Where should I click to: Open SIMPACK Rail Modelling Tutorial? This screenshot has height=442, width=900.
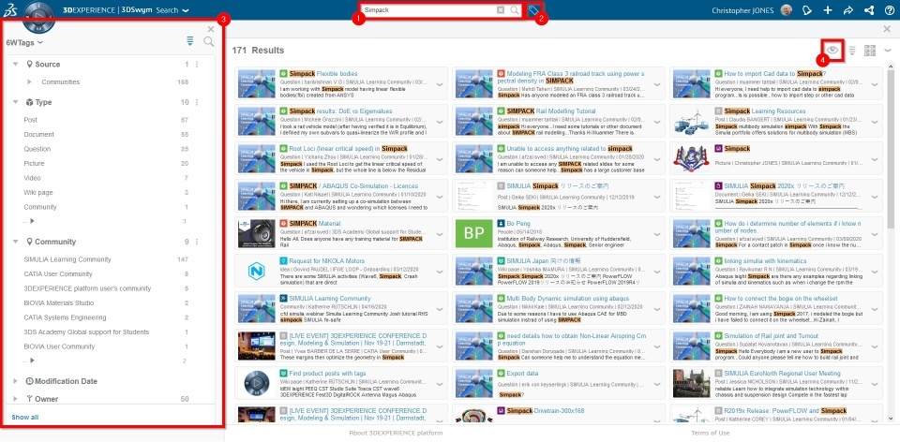tap(551, 111)
